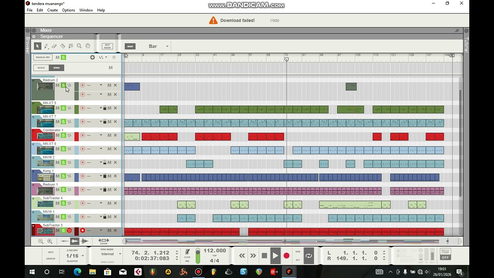Image resolution: width=494 pixels, height=278 pixels.
Task: Open the Create menu
Action: [52, 10]
